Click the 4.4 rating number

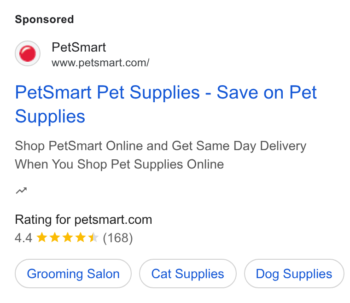click(23, 238)
